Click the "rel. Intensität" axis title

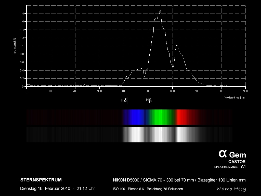[x=15, y=46]
